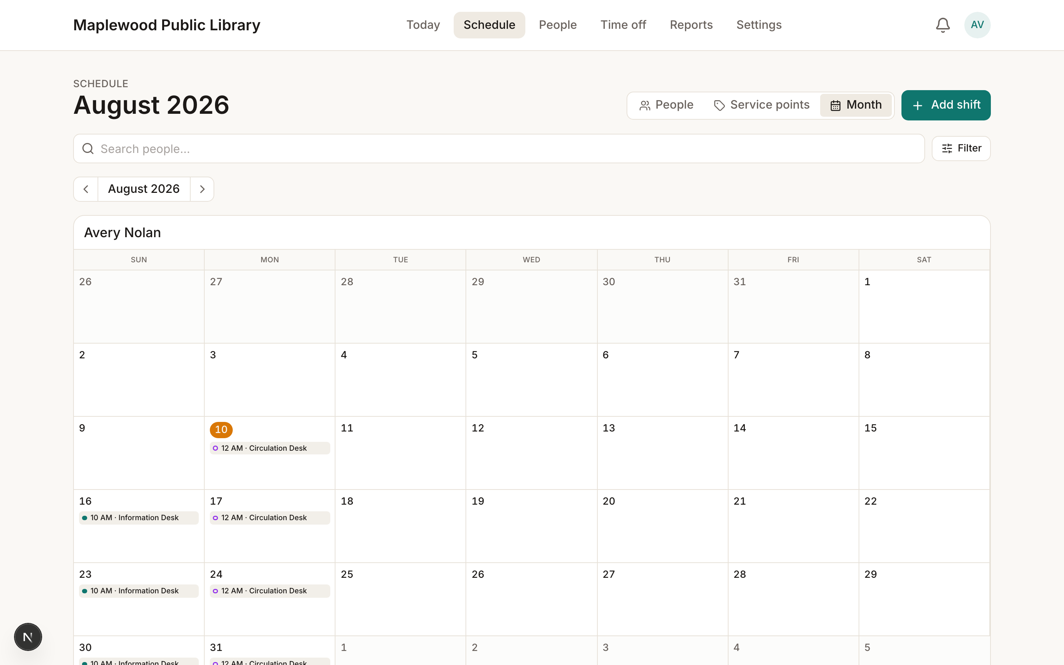Screen dimensions: 1064x665
Task: Open the Time off tab
Action: click(623, 25)
